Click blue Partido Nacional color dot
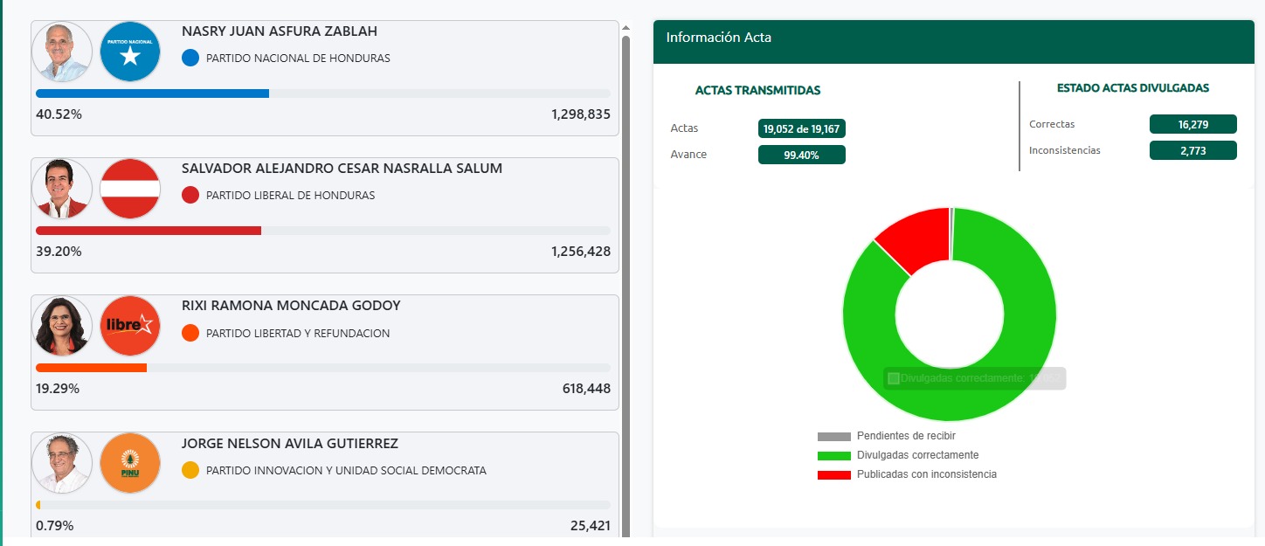The width and height of the screenshot is (1265, 546). pos(190,59)
